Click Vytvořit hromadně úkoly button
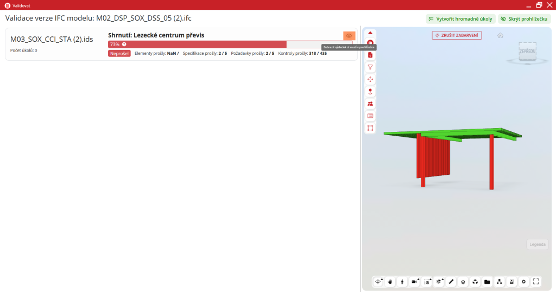Image resolution: width=556 pixels, height=298 pixels. tap(460, 18)
